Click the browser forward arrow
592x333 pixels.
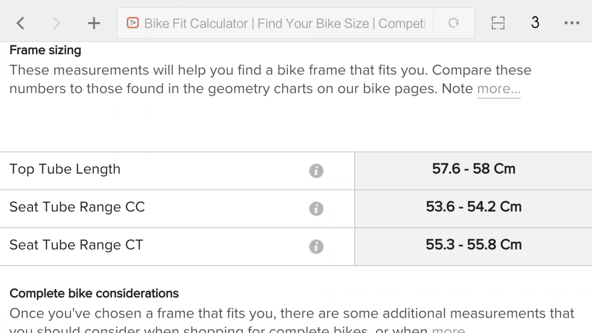pyautogui.click(x=57, y=23)
